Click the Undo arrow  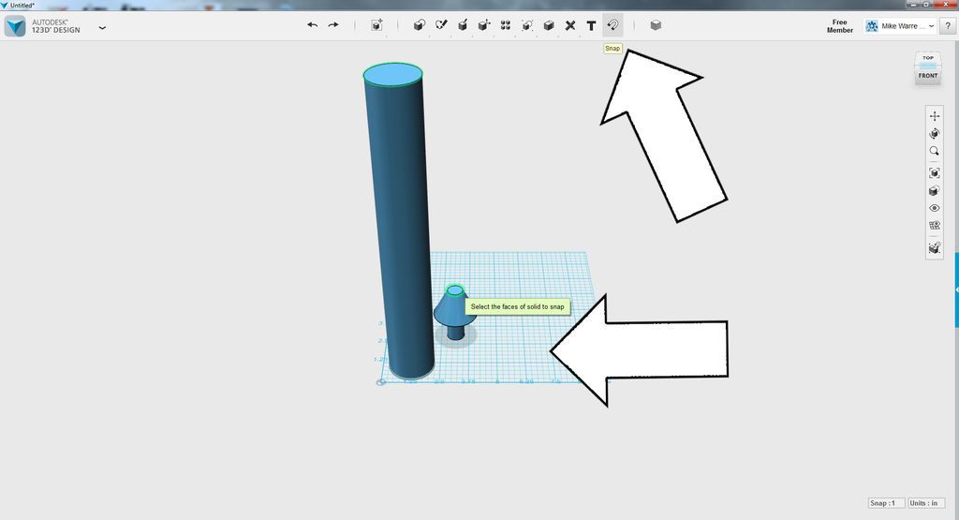coord(312,25)
